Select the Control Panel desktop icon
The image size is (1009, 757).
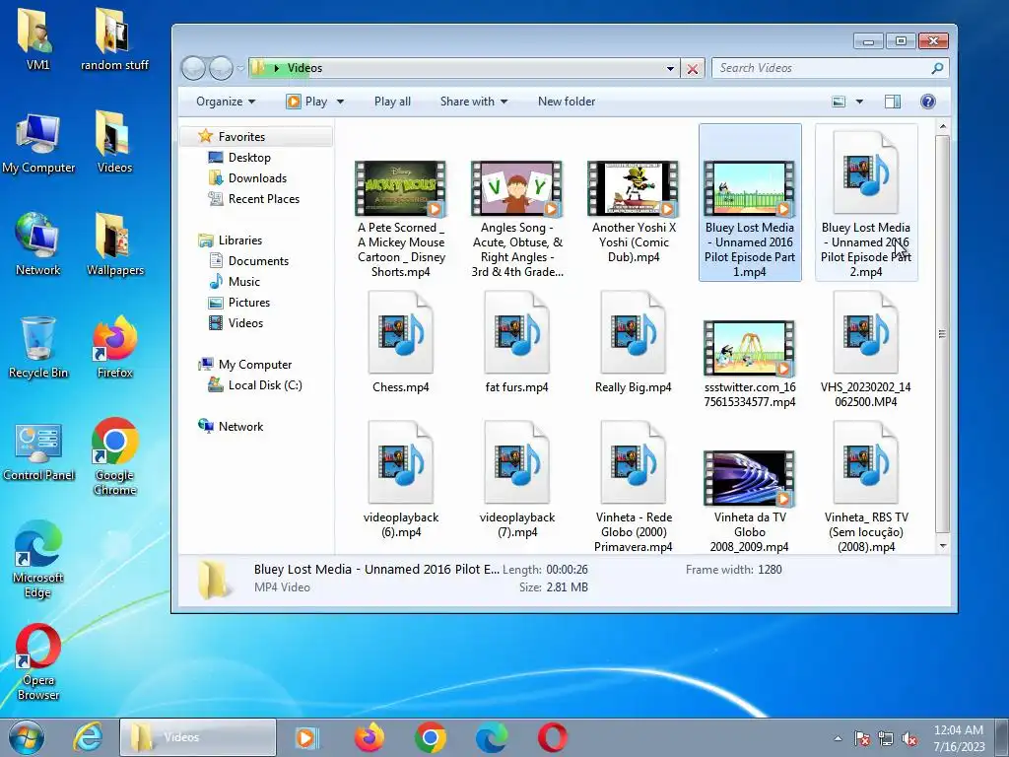pyautogui.click(x=38, y=450)
